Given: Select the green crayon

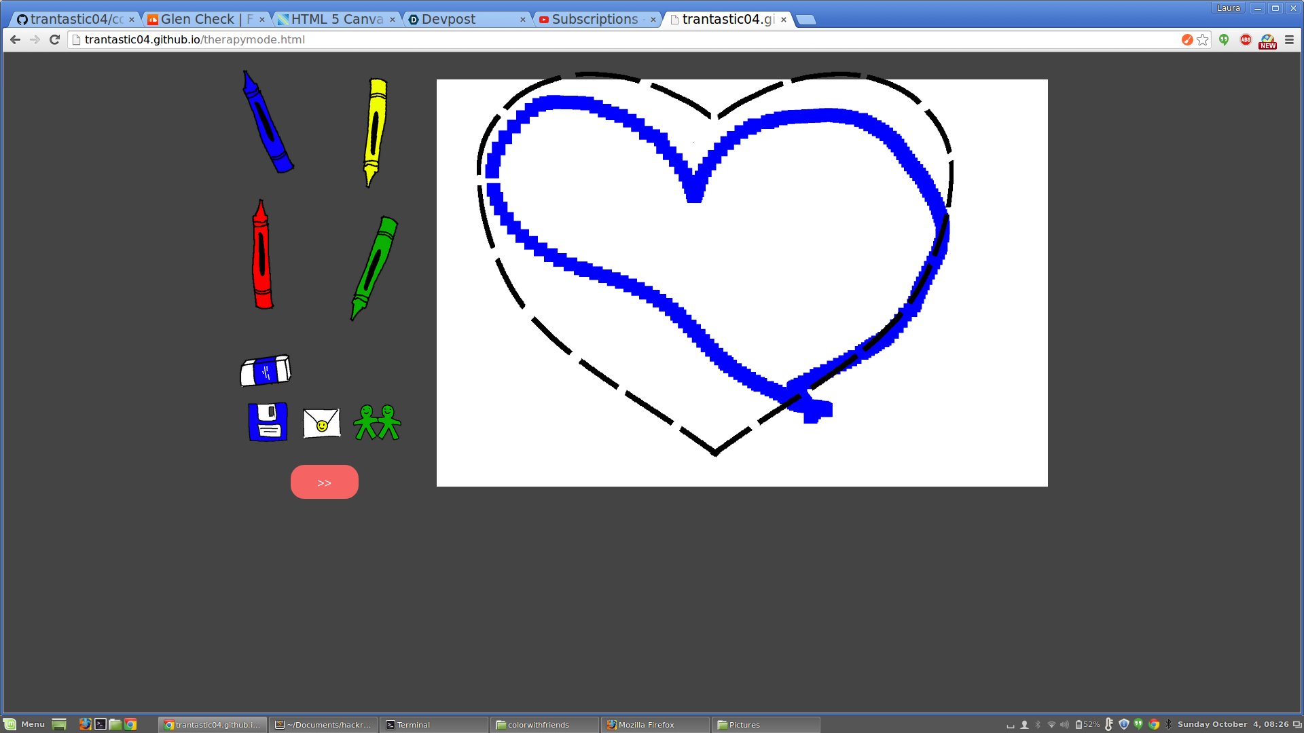Looking at the screenshot, I should click(x=374, y=267).
